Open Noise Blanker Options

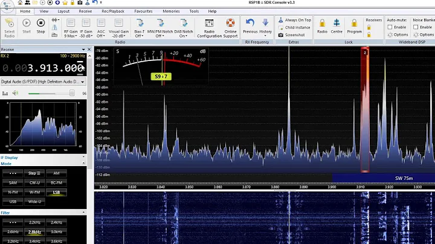point(424,34)
